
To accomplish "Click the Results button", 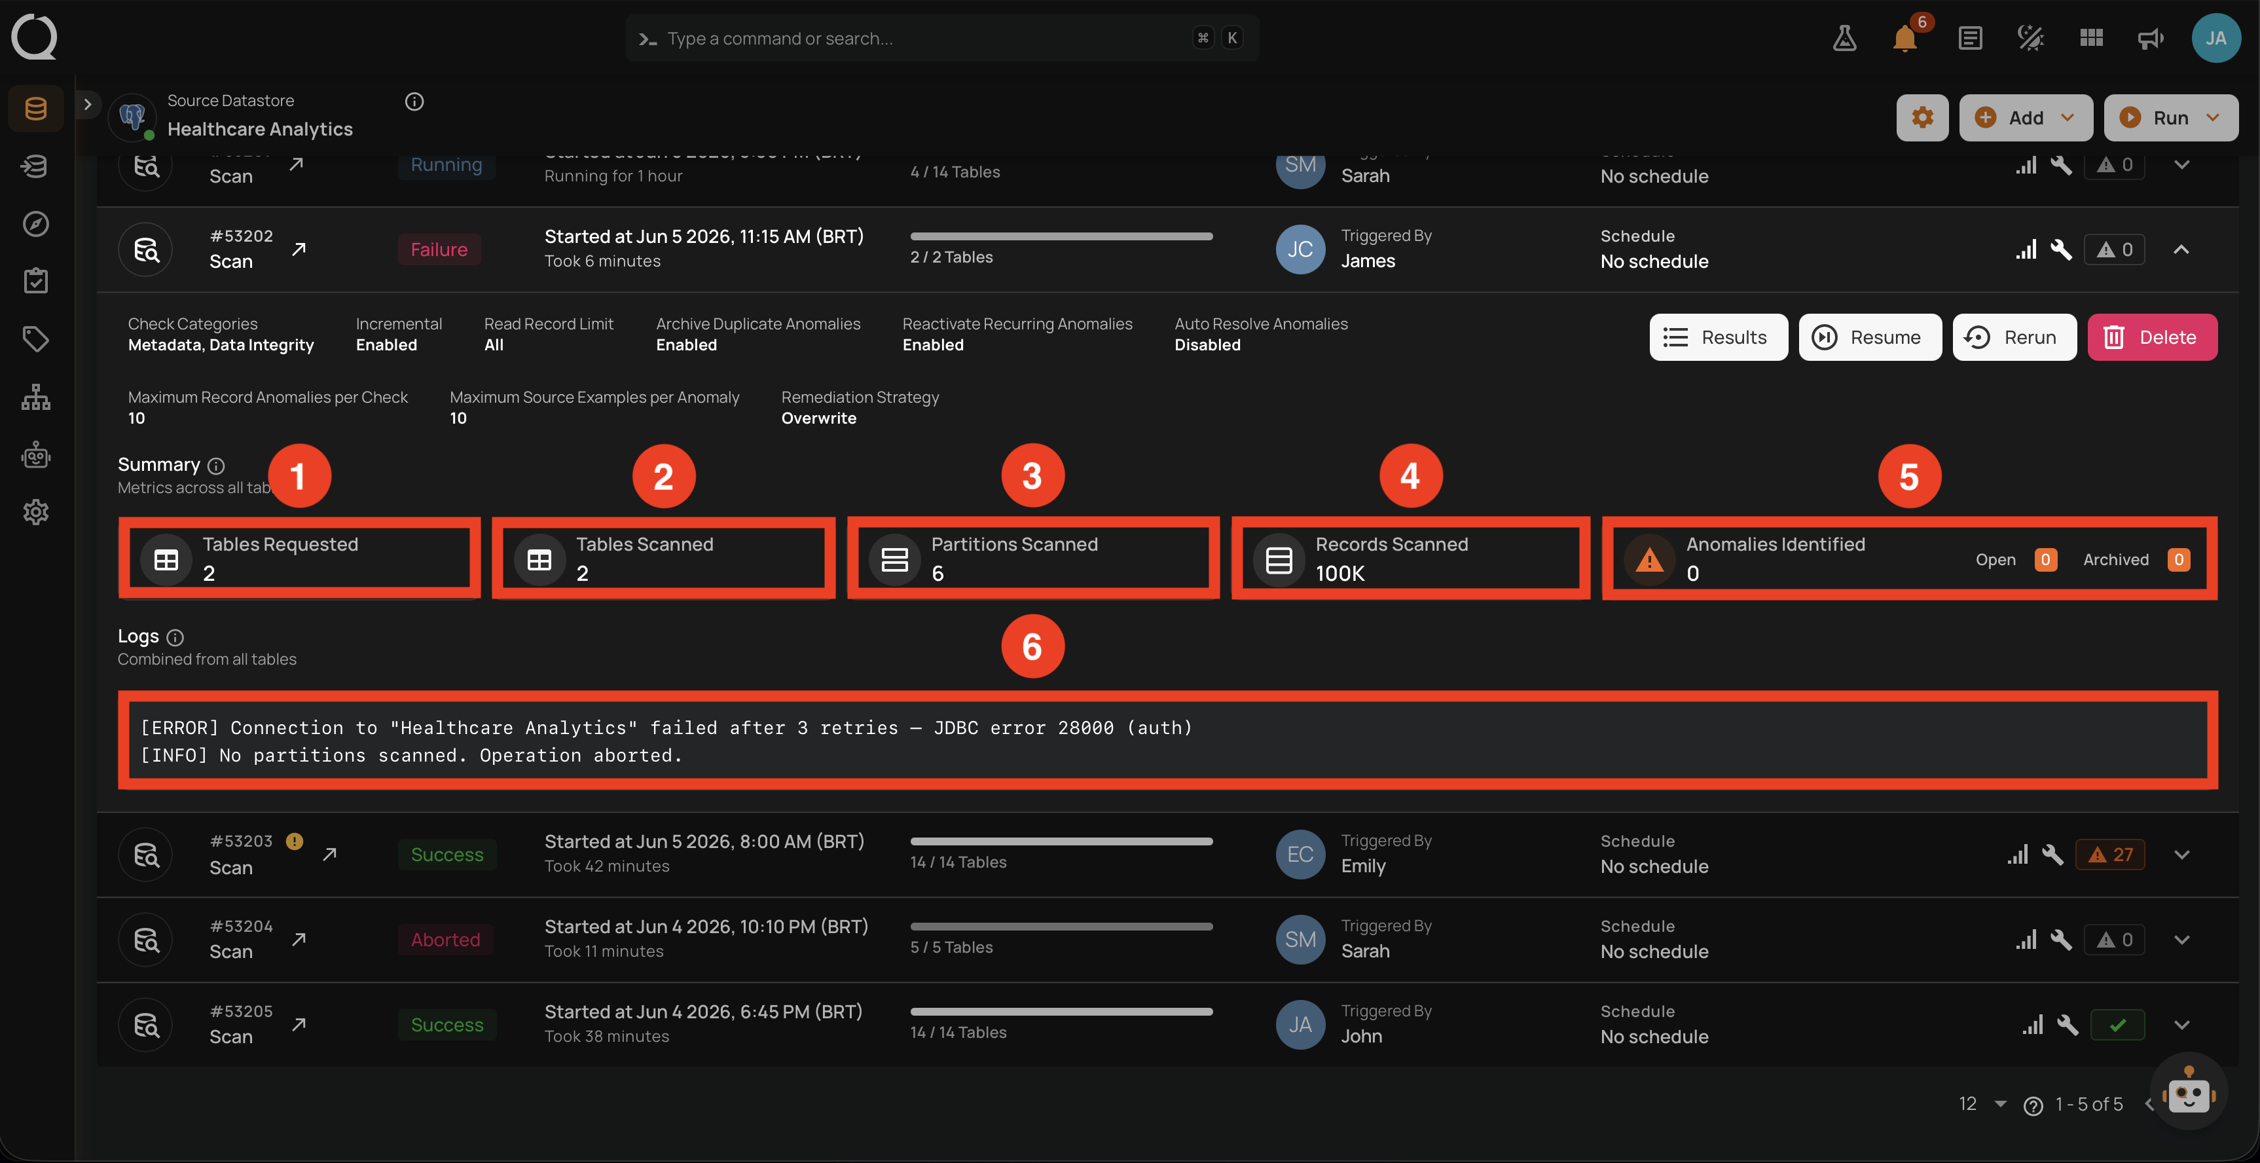I will click(x=1718, y=337).
